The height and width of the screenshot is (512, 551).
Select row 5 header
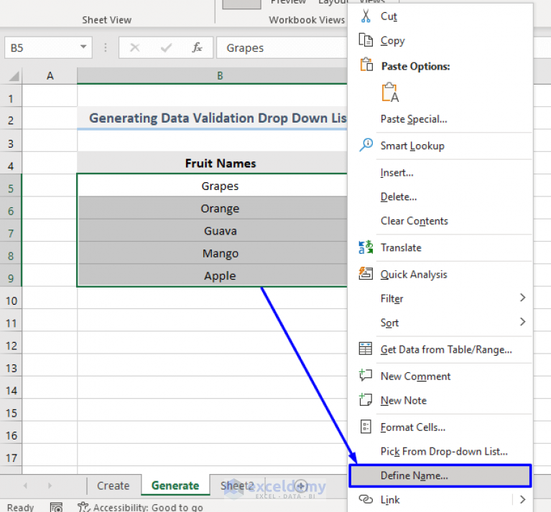pos(11,186)
